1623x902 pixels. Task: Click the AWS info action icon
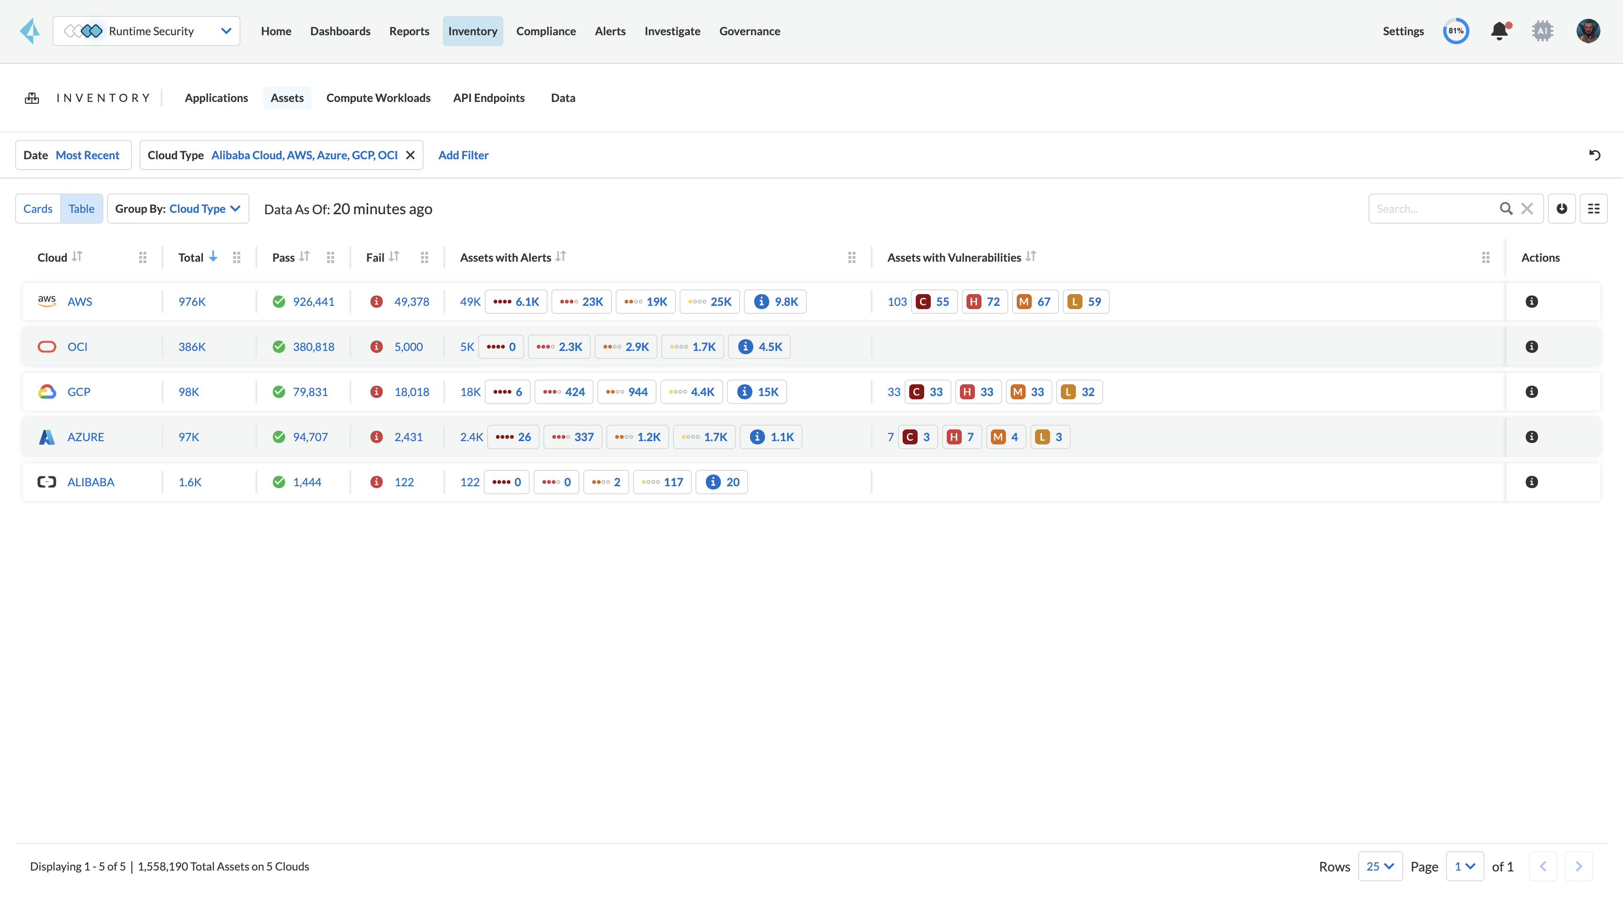pyautogui.click(x=1532, y=301)
